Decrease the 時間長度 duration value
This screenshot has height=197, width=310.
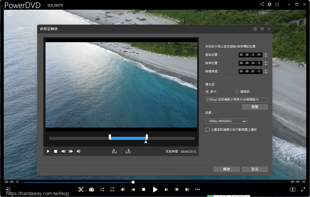click(266, 73)
